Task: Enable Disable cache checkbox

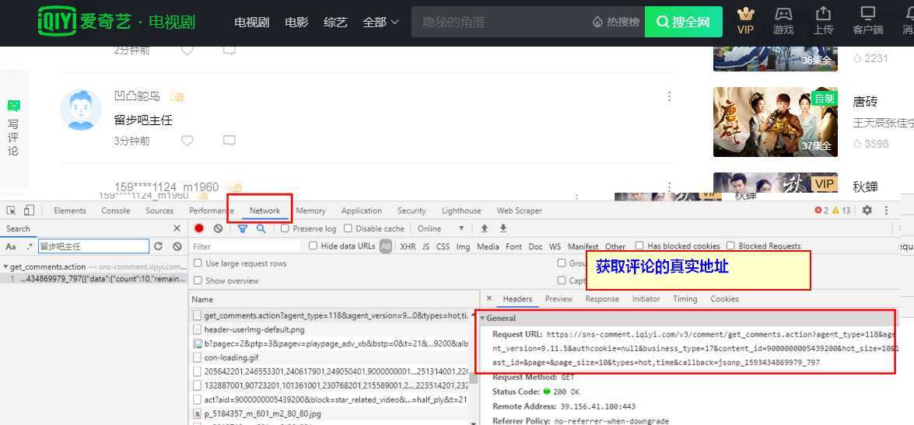Action: [x=348, y=228]
